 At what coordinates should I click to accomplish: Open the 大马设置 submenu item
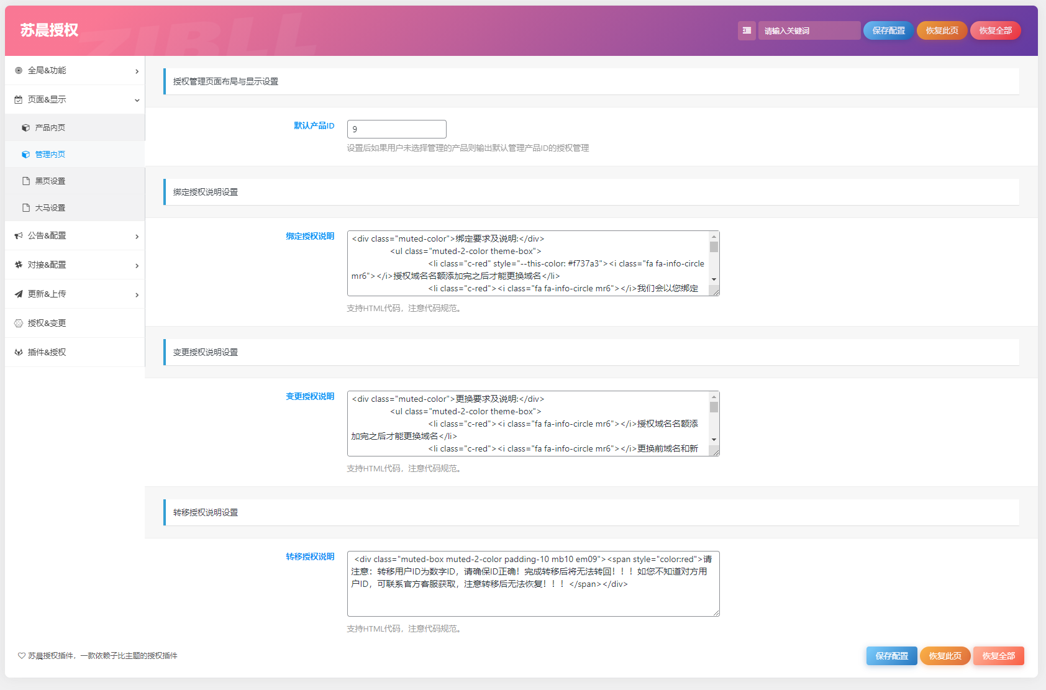pos(75,207)
